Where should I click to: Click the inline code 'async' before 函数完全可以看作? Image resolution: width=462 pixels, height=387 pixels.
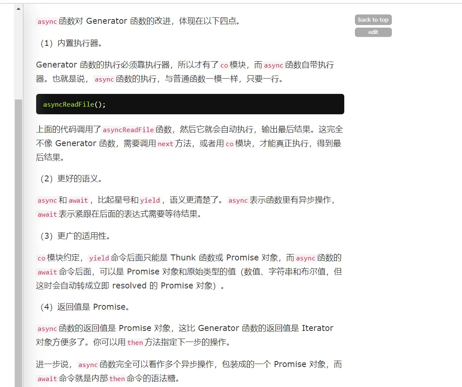point(88,365)
